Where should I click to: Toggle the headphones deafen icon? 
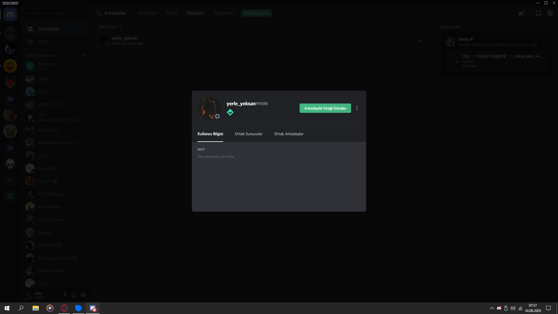coord(74,295)
